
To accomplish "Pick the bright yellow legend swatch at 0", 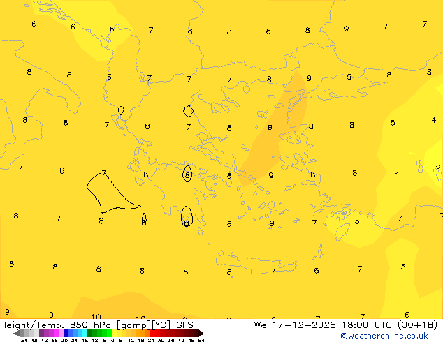I will coord(114,333).
